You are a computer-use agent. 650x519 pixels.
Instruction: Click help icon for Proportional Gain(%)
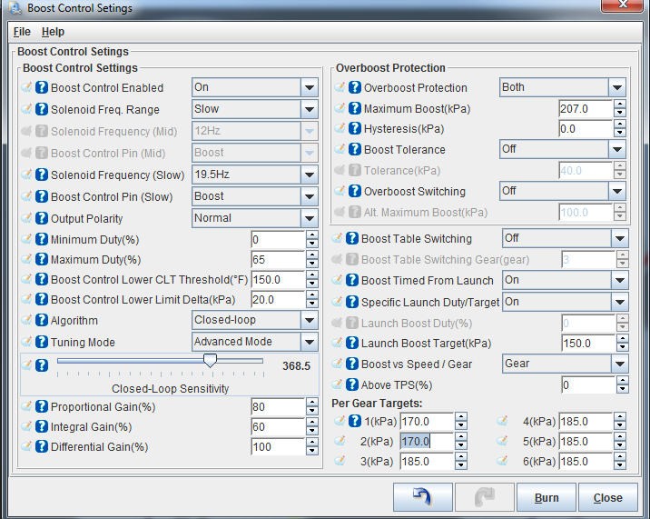click(42, 406)
